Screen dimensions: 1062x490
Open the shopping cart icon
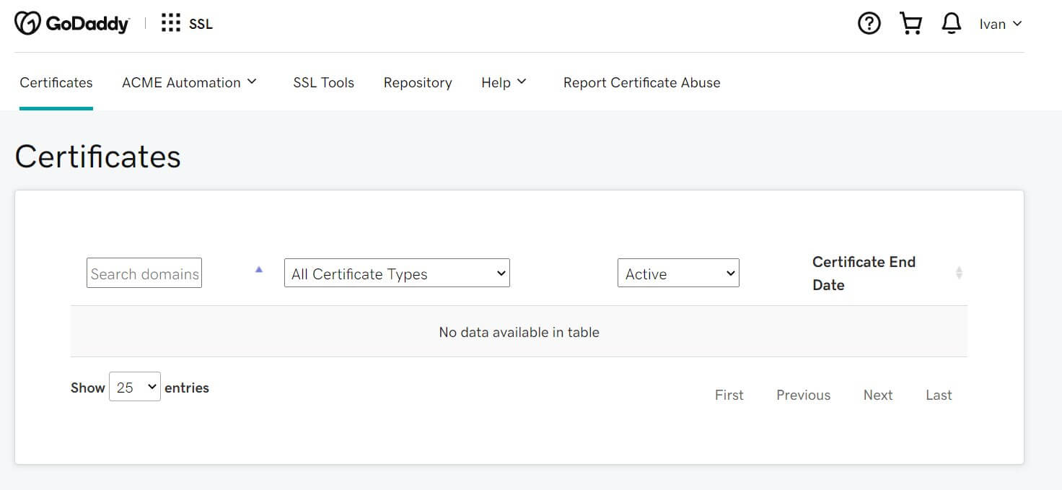[910, 23]
